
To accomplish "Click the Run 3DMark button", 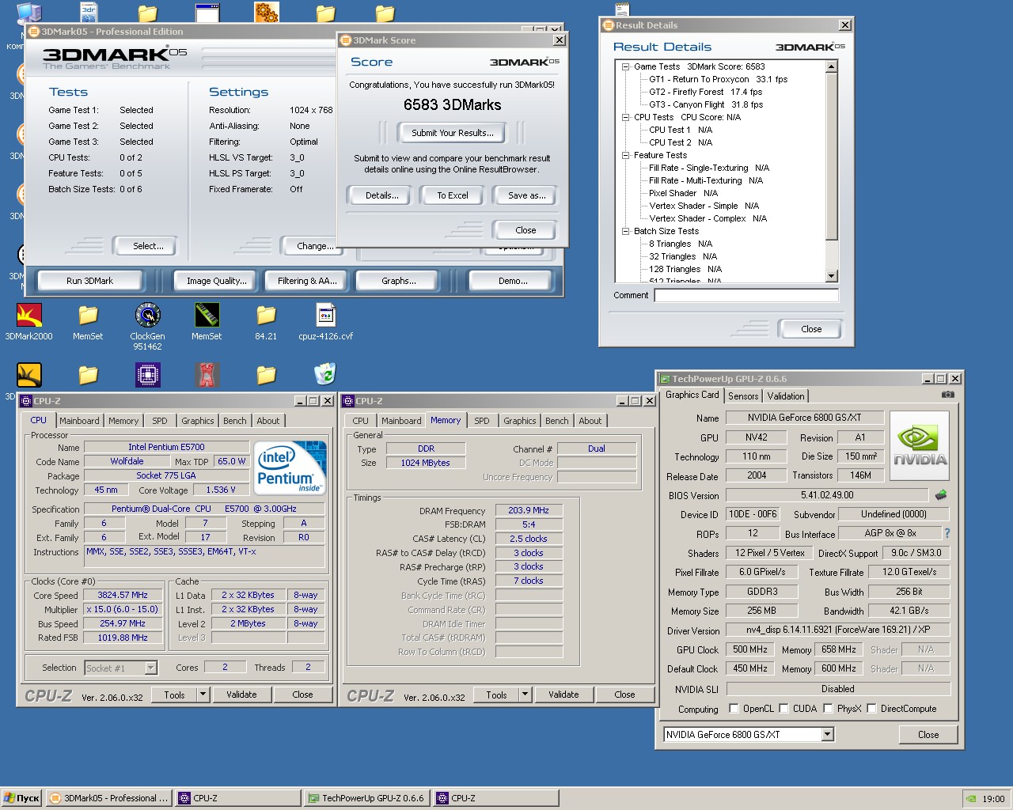I will coord(89,281).
